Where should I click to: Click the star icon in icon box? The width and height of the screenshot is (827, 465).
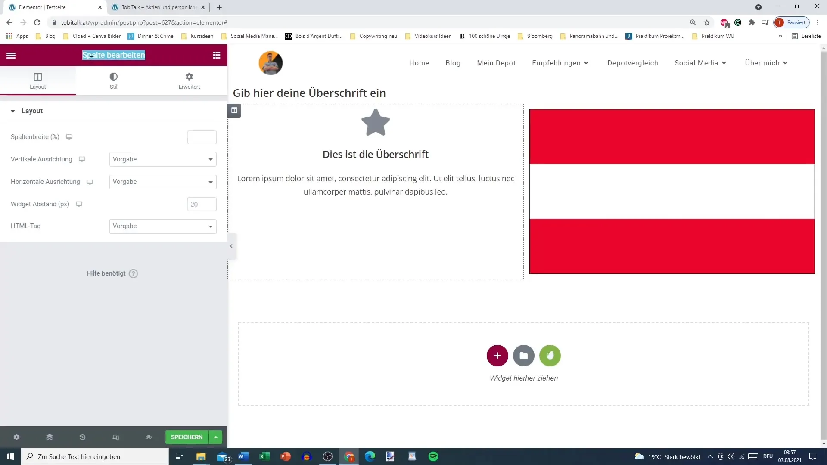376,122
